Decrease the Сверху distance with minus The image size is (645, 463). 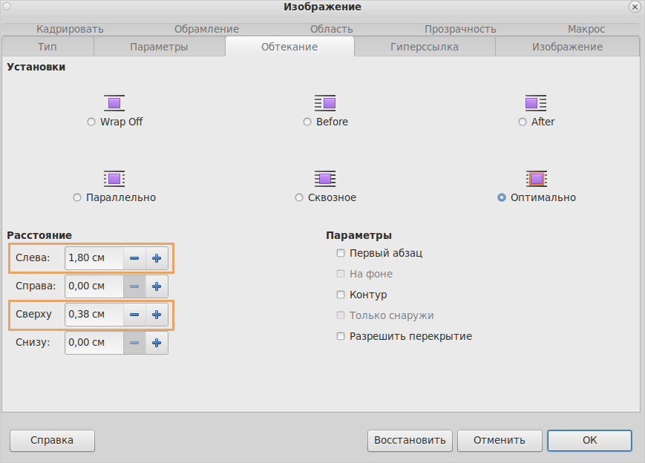coord(134,315)
